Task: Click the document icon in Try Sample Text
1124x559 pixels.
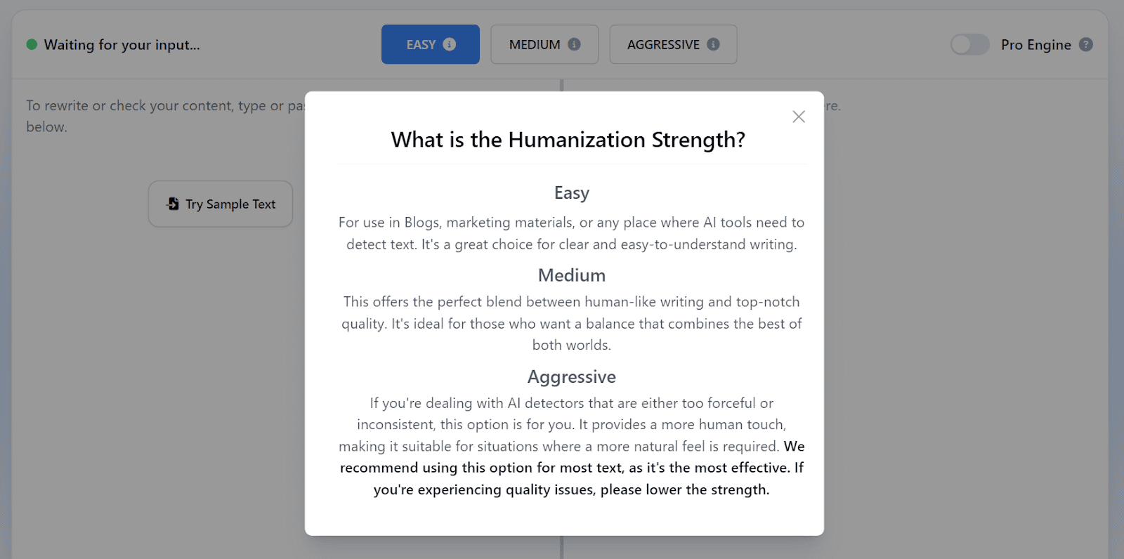Action: [x=173, y=204]
